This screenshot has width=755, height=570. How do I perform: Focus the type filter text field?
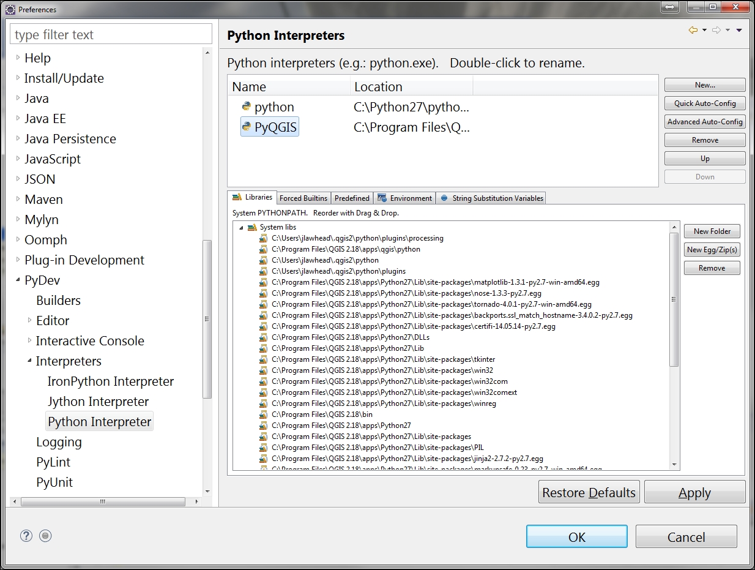point(111,35)
